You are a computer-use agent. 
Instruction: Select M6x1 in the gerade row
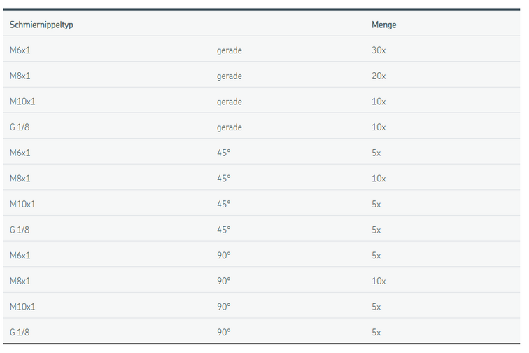20,50
